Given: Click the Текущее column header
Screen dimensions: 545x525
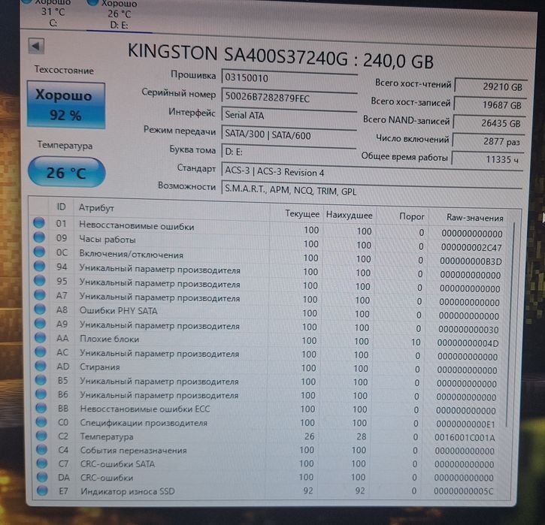Looking at the screenshot, I should [296, 213].
